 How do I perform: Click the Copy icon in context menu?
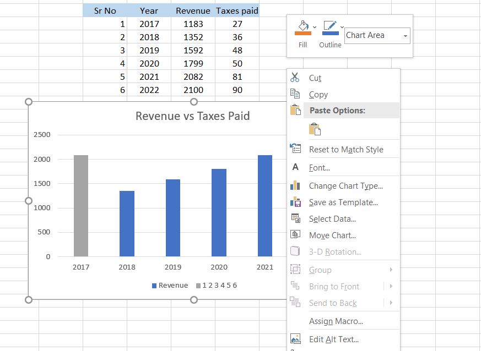[295, 94]
